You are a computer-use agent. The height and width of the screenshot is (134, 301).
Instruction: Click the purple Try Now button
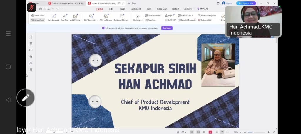pos(167,28)
